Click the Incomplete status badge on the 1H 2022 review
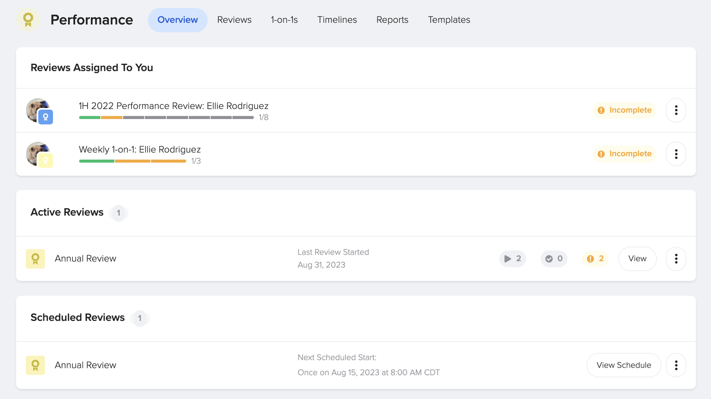Screen dimensions: 711x399 [x=624, y=110]
